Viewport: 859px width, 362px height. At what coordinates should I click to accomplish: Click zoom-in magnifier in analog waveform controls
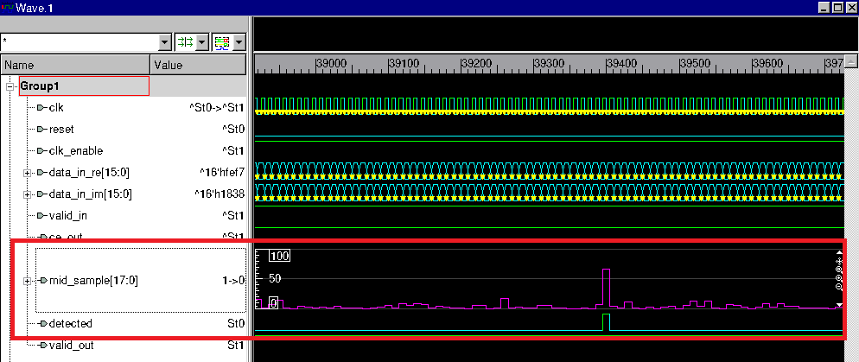click(x=839, y=278)
